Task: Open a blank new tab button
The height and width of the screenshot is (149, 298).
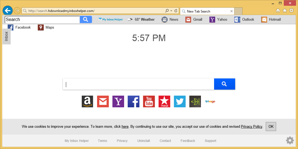Action: click(x=238, y=11)
